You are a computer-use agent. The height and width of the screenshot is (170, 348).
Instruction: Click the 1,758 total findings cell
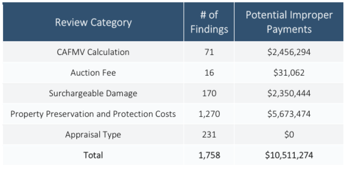[x=209, y=155]
